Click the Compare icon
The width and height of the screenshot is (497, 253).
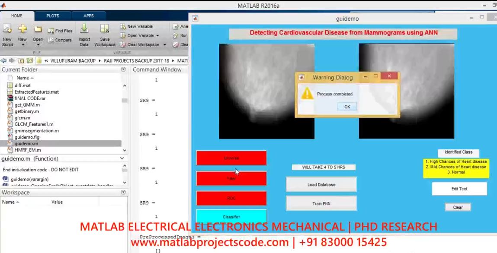tap(51, 40)
